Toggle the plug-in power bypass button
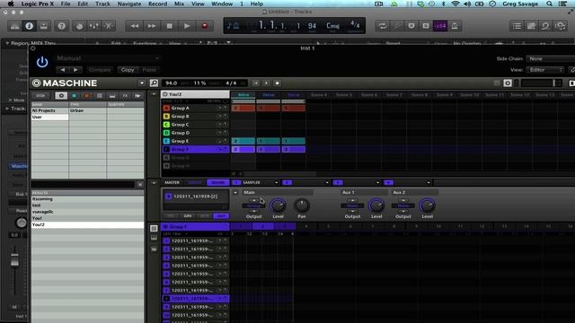 click(x=42, y=62)
